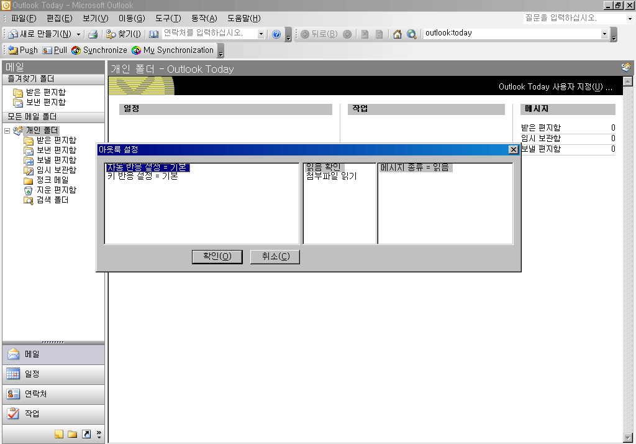Close the 아웃룩 설정 dialog with X

(x=513, y=149)
